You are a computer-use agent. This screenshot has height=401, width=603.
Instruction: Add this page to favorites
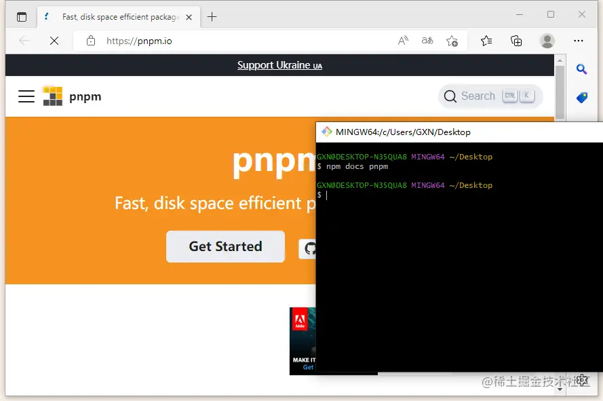(x=452, y=41)
